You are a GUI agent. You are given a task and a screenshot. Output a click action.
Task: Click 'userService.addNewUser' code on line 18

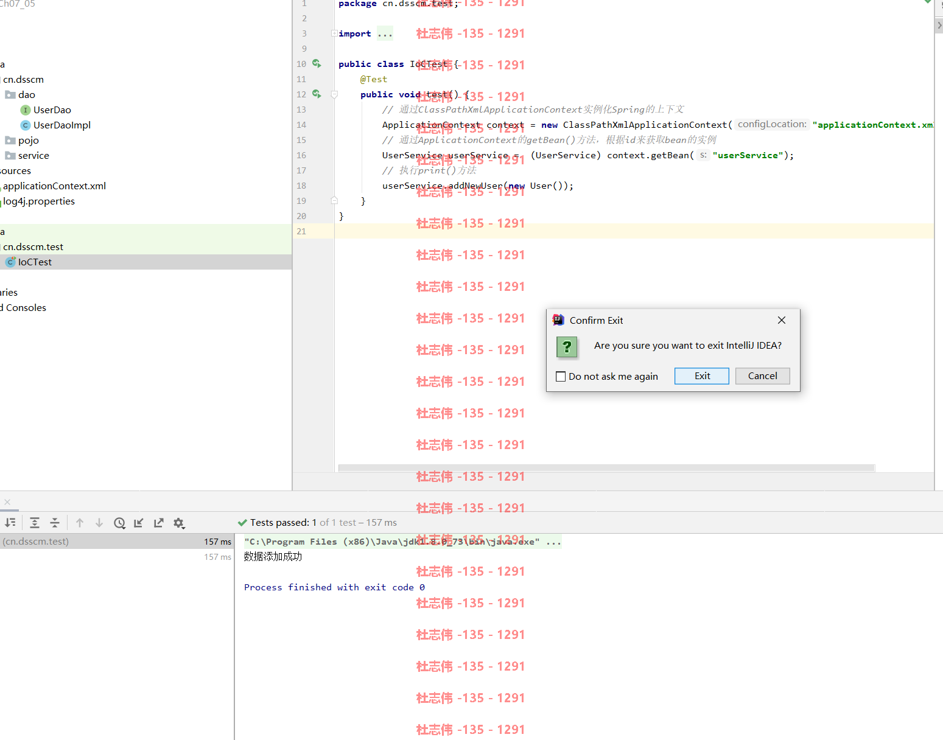[x=442, y=186]
